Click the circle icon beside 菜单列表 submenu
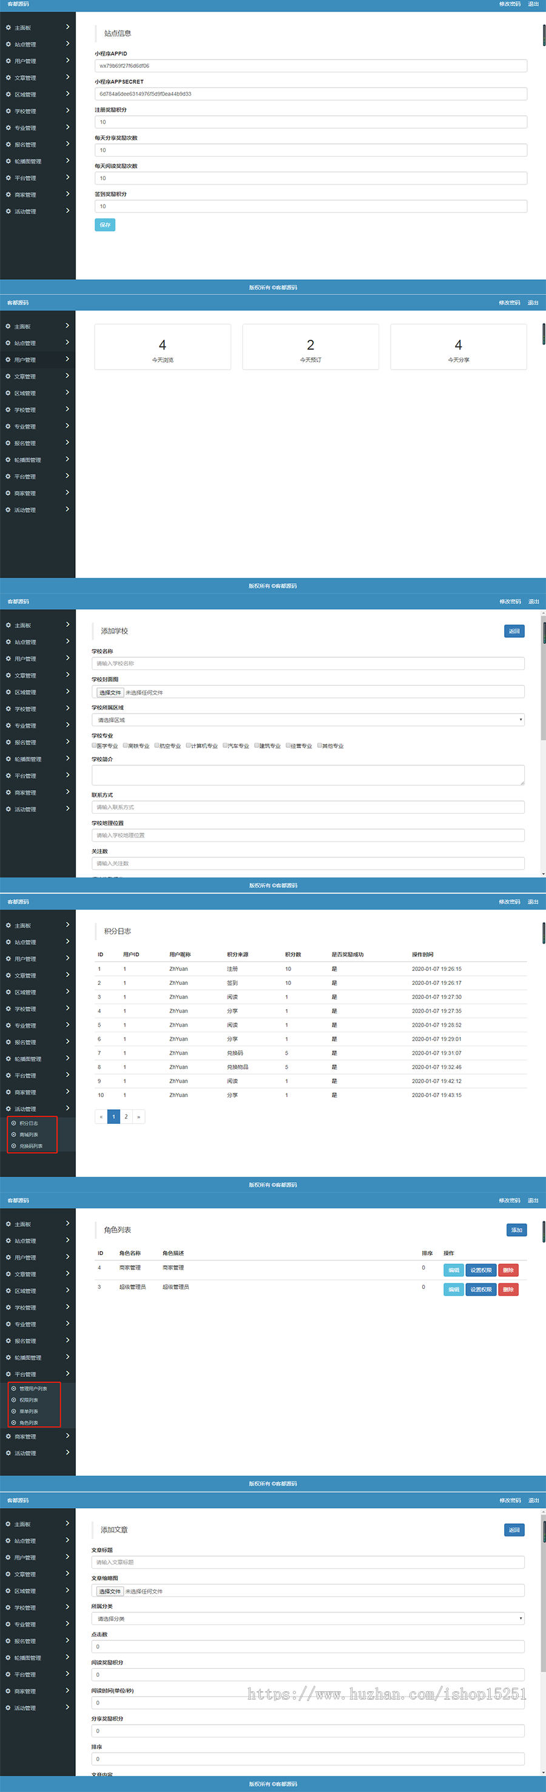Screen dimensions: 546x1792 (14, 1412)
